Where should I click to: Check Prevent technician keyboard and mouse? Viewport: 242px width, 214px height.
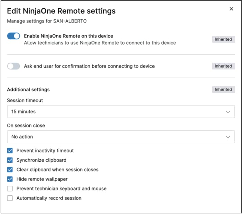pos(10,188)
